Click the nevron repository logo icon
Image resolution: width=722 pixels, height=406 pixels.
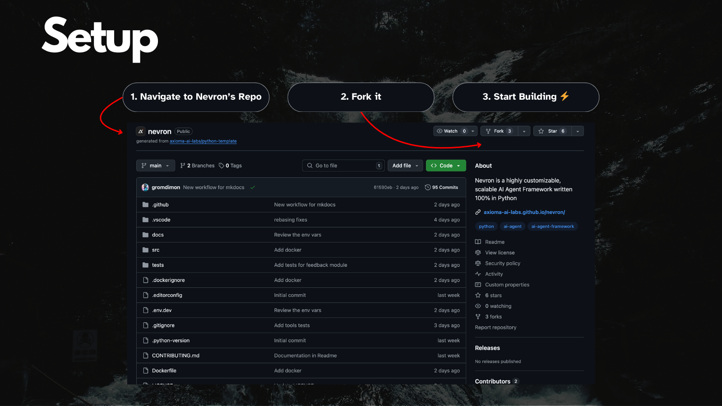coord(141,131)
